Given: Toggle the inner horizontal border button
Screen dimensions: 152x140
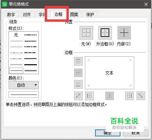Looking at the screenshot, I should click(x=78, y=73).
